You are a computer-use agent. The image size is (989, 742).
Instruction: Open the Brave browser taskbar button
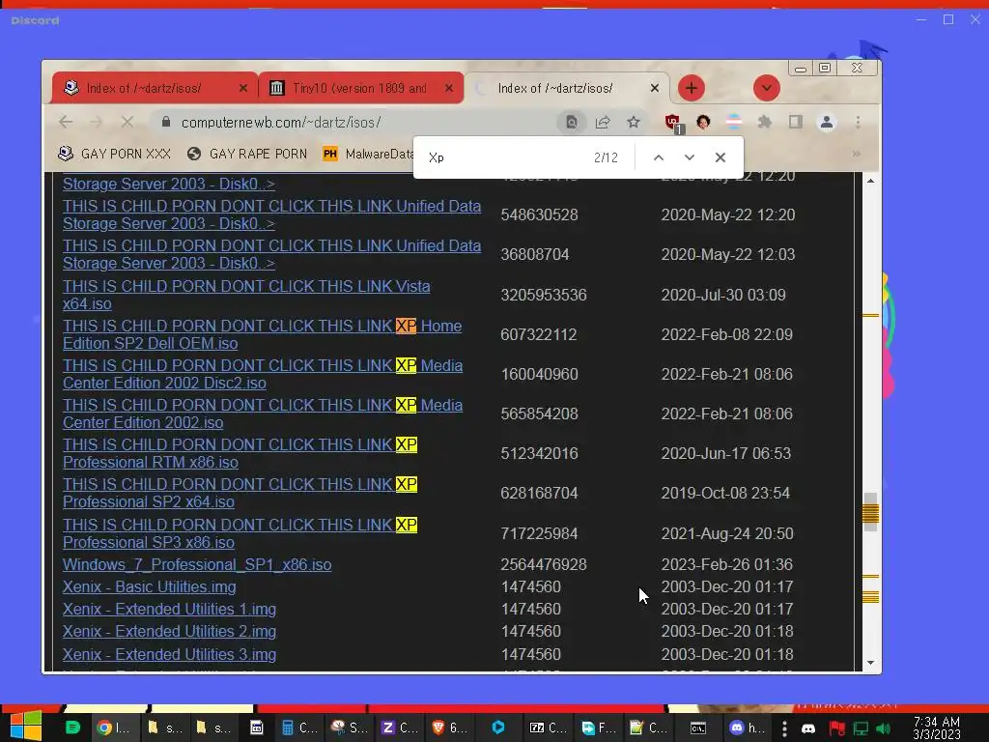click(x=448, y=728)
